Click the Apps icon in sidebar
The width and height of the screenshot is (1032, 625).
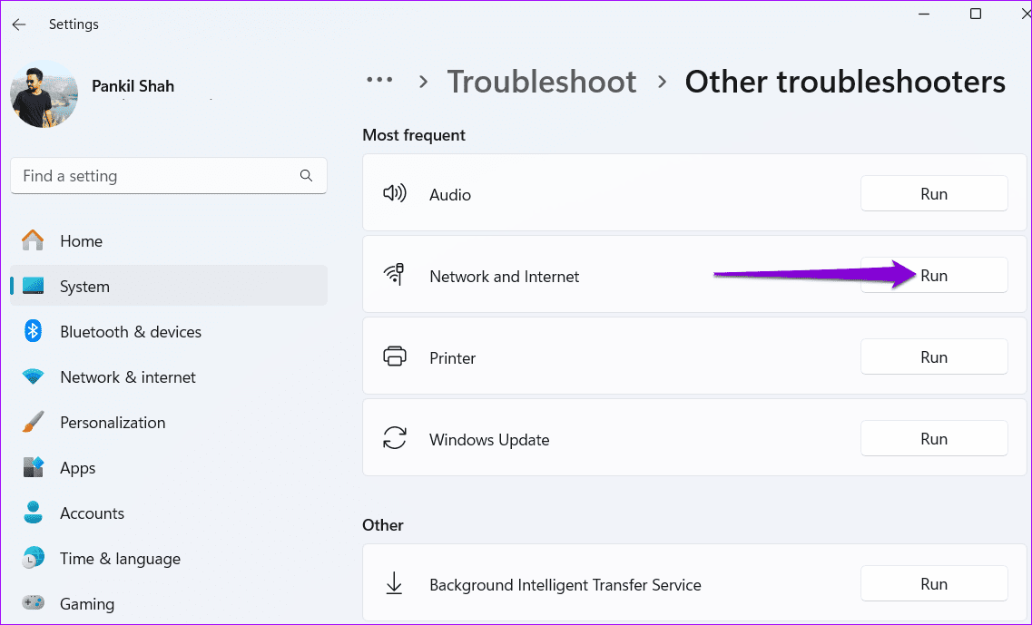(x=33, y=467)
